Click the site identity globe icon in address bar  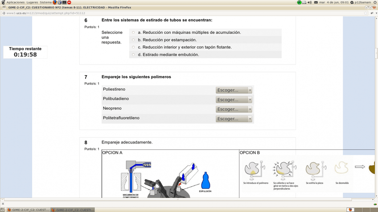tap(4, 13)
